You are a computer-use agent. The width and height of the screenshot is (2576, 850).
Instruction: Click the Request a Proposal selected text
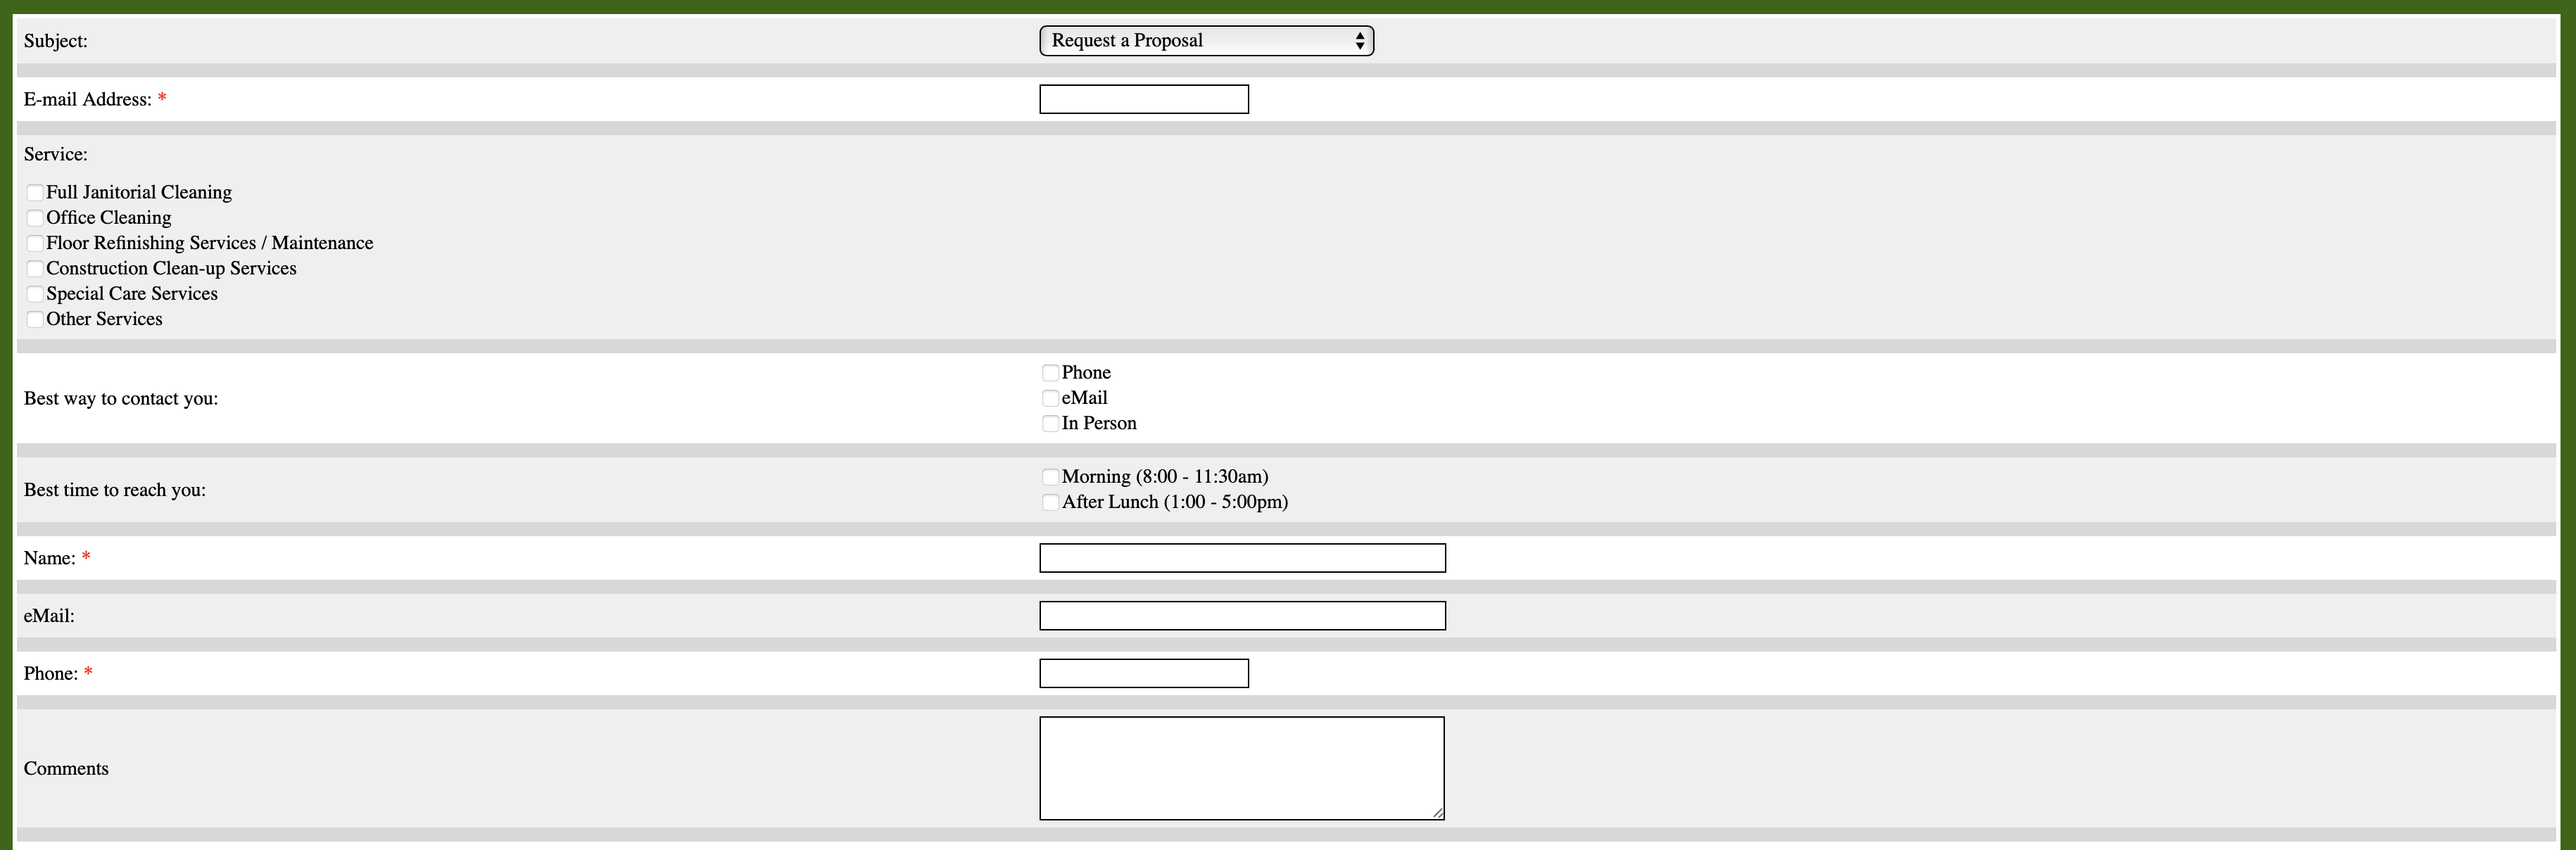point(1127,41)
